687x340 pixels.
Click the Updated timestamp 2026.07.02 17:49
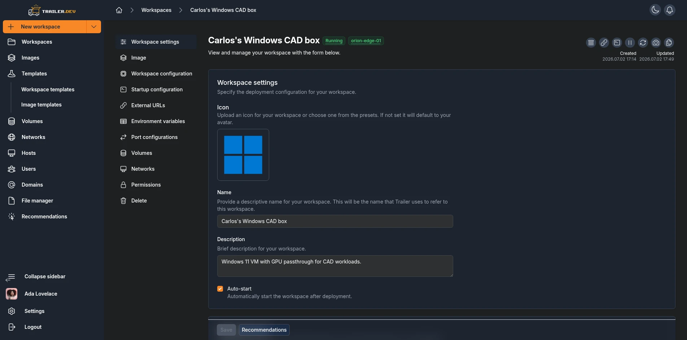[x=657, y=59]
